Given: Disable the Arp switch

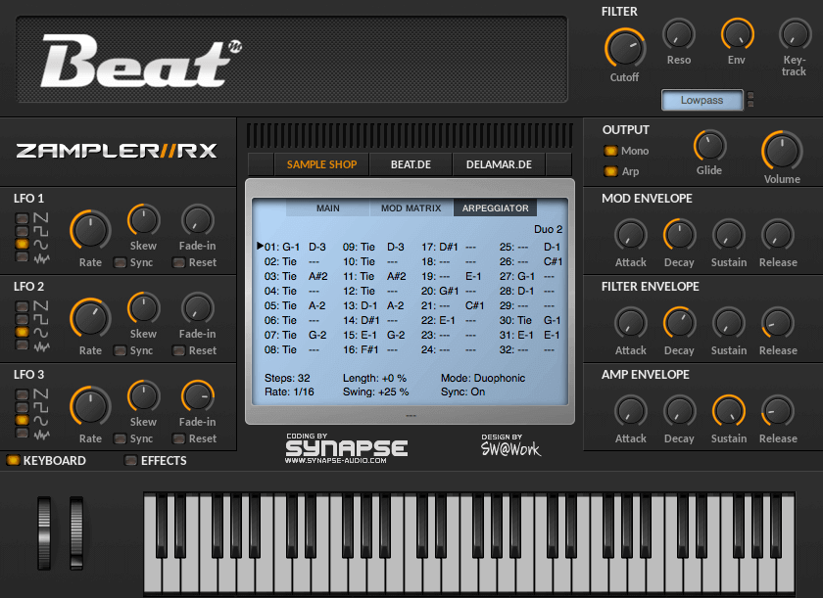Looking at the screenshot, I should tap(610, 171).
